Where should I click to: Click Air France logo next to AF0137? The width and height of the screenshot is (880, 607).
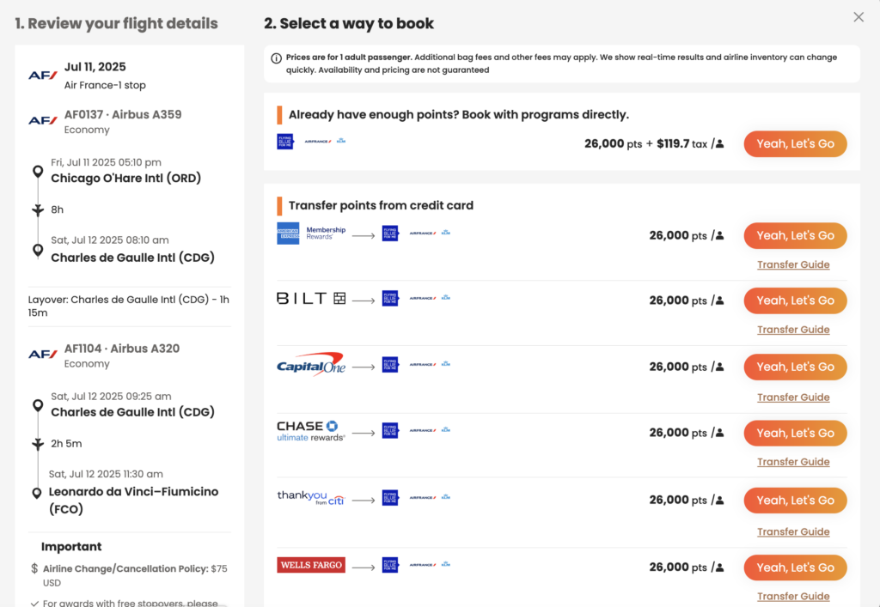tap(43, 120)
